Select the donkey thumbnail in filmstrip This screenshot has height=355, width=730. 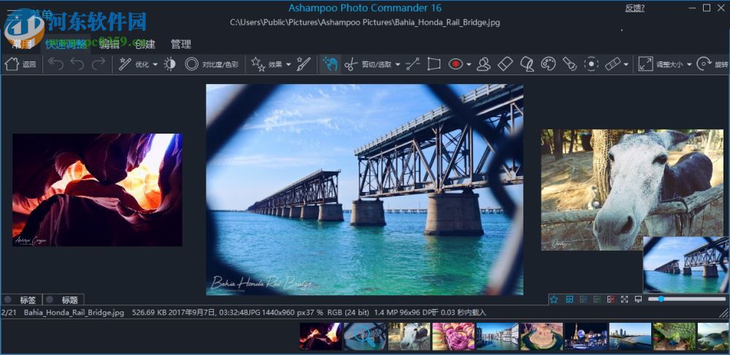click(410, 336)
